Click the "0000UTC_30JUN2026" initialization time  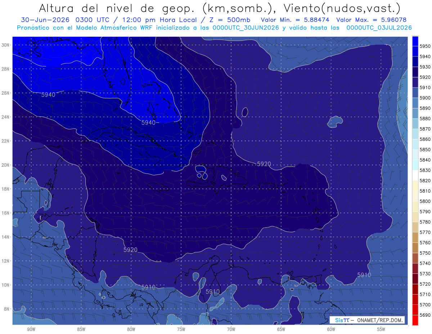[246, 27]
